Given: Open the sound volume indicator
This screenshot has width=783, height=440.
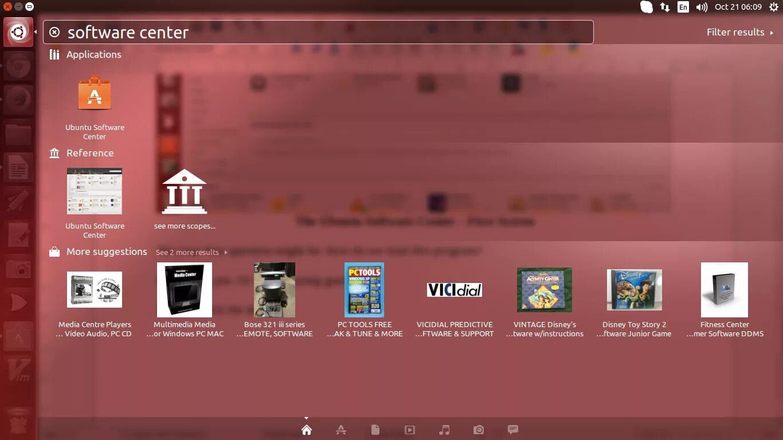Looking at the screenshot, I should click(x=702, y=7).
